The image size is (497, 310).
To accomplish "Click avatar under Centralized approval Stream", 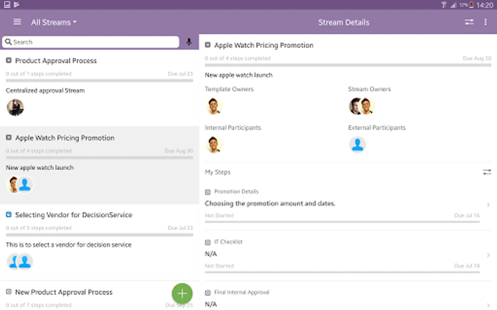I will tap(15, 107).
